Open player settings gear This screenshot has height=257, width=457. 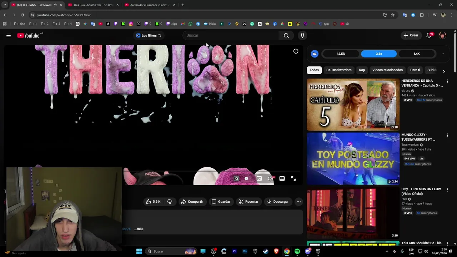(271, 178)
